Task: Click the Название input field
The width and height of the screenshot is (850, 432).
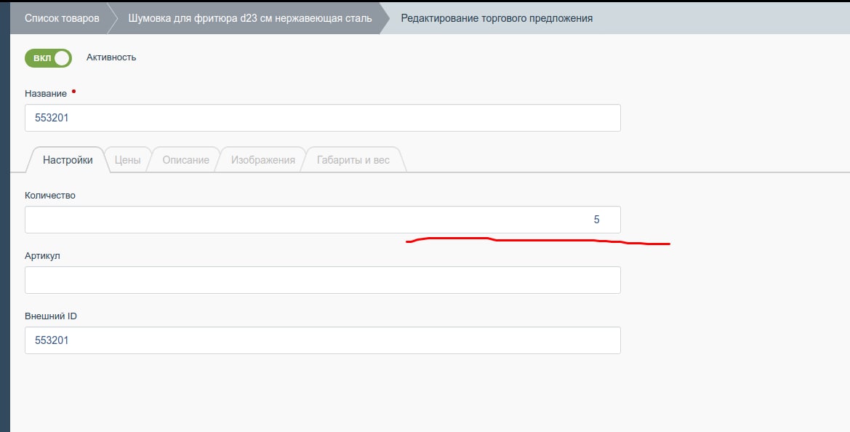Action: (x=323, y=118)
